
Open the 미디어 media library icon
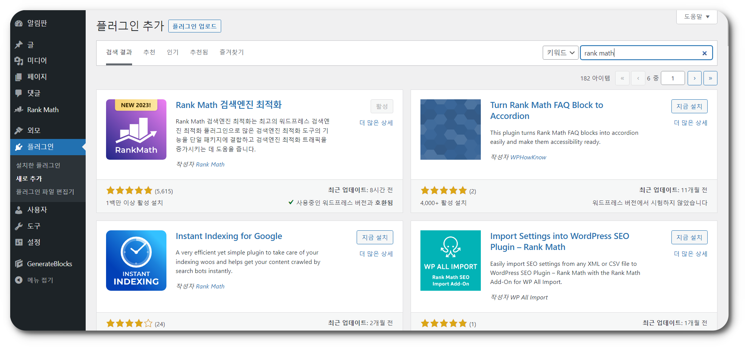coord(19,60)
